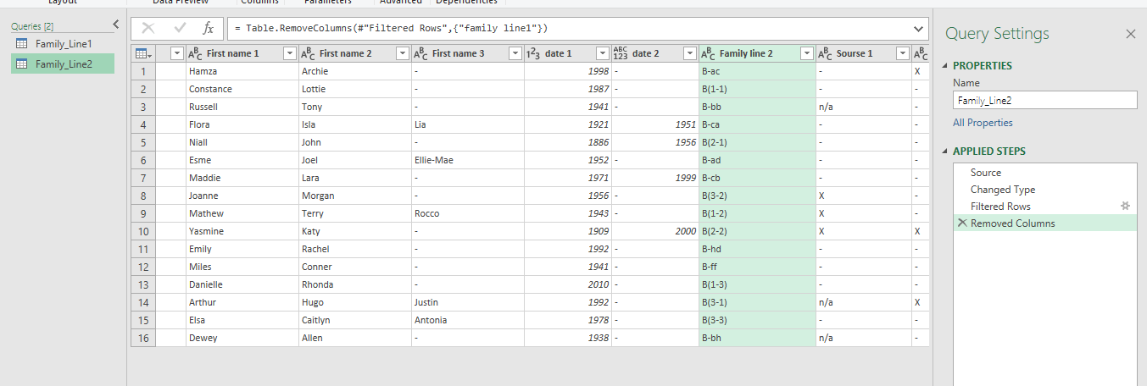Expand the formula bar with chevron
This screenshot has height=386, width=1147.
(x=918, y=29)
